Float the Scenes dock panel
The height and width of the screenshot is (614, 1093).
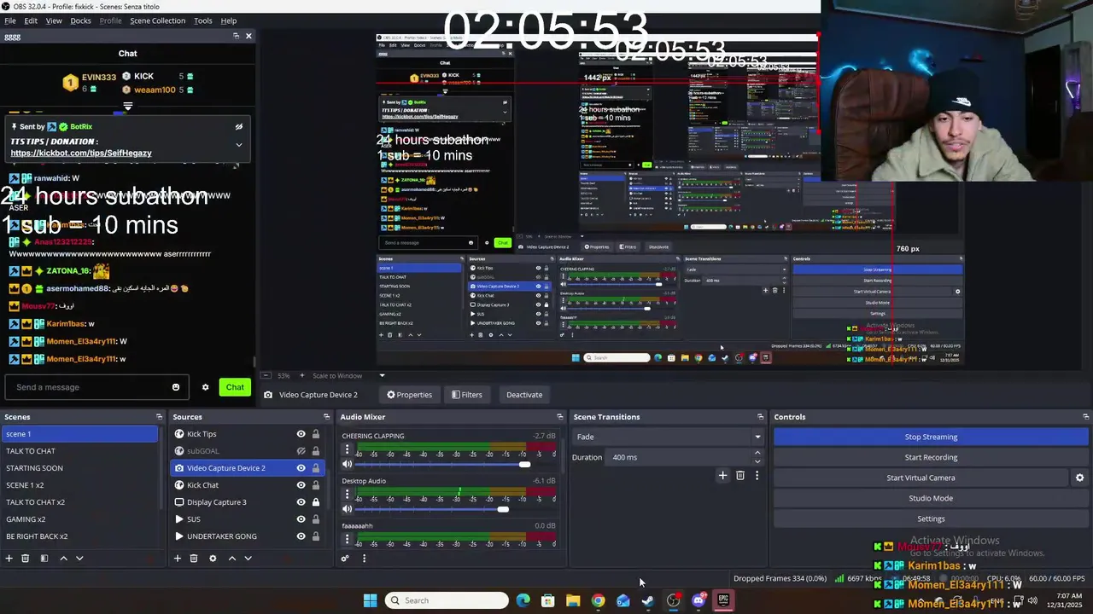point(159,417)
